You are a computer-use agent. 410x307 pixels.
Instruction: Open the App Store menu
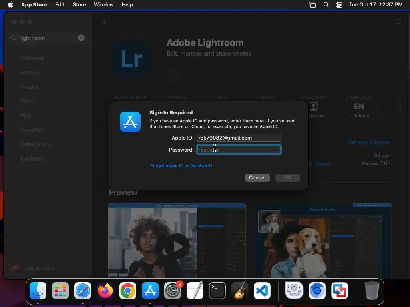point(34,4)
